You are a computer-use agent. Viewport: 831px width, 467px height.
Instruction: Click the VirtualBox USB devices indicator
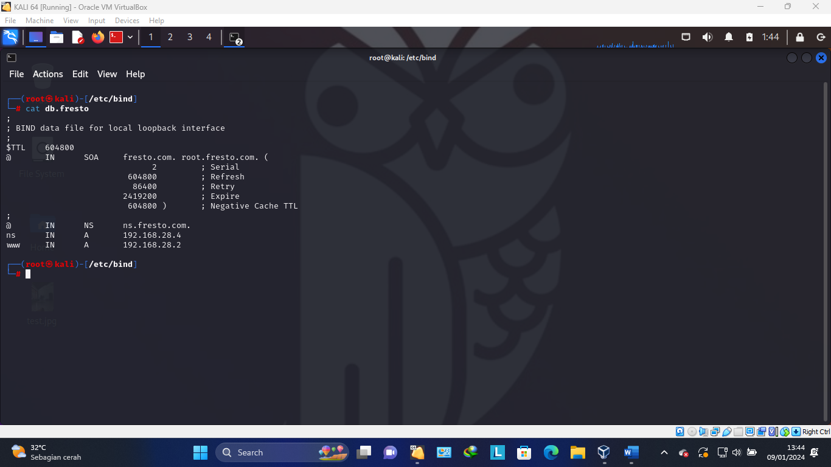(726, 432)
